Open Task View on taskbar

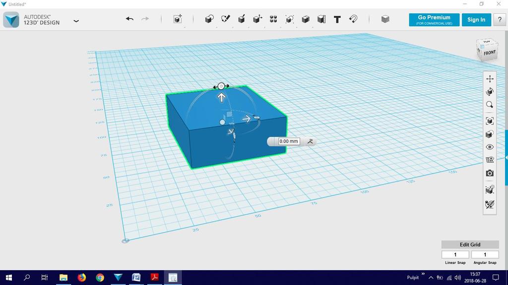click(45, 277)
